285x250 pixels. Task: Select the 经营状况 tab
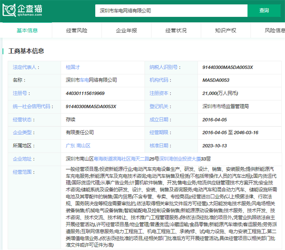(x=176, y=30)
